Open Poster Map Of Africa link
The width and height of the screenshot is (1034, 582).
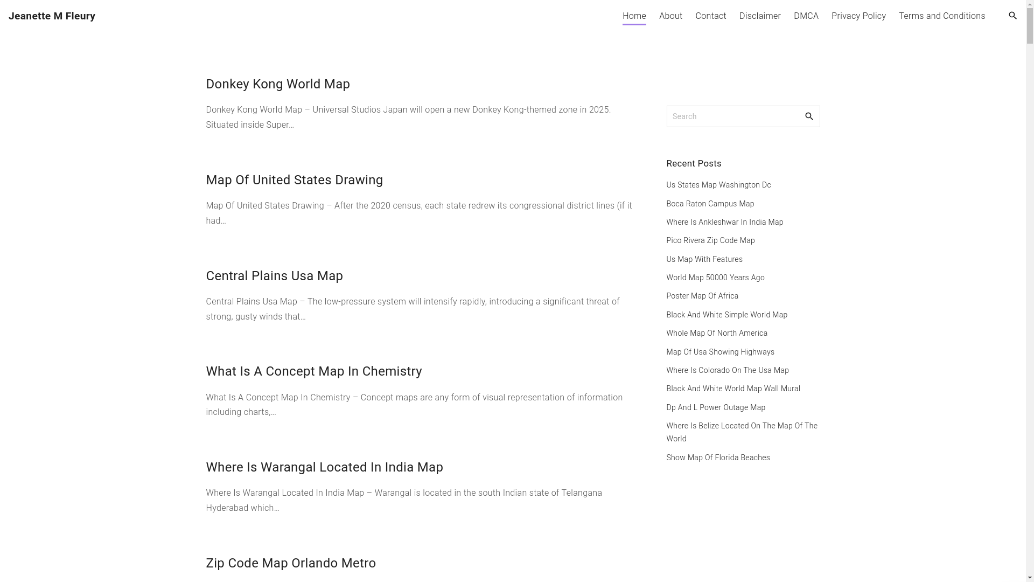[x=702, y=296]
